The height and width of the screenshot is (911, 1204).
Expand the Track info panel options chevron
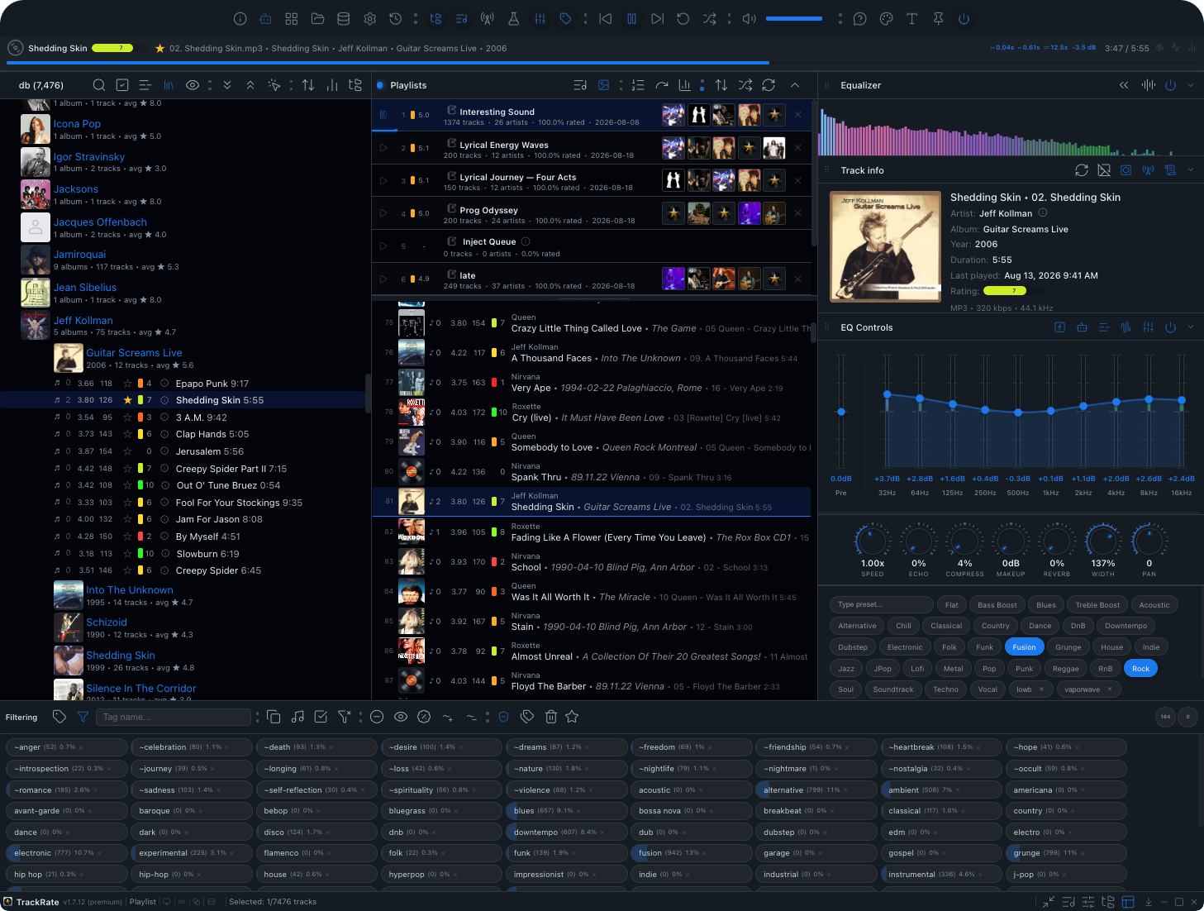(1191, 170)
